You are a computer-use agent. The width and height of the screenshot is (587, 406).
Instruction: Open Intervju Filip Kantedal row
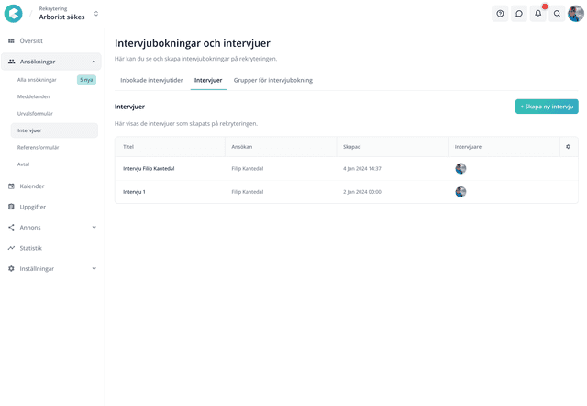[149, 169]
